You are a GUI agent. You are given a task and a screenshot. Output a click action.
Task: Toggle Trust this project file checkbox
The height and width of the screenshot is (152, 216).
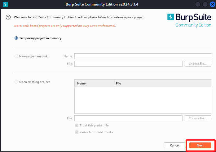pyautogui.click(x=77, y=125)
